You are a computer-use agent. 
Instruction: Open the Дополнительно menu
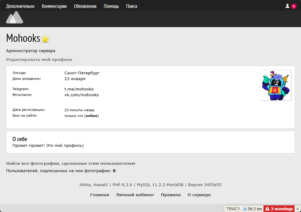20,6
